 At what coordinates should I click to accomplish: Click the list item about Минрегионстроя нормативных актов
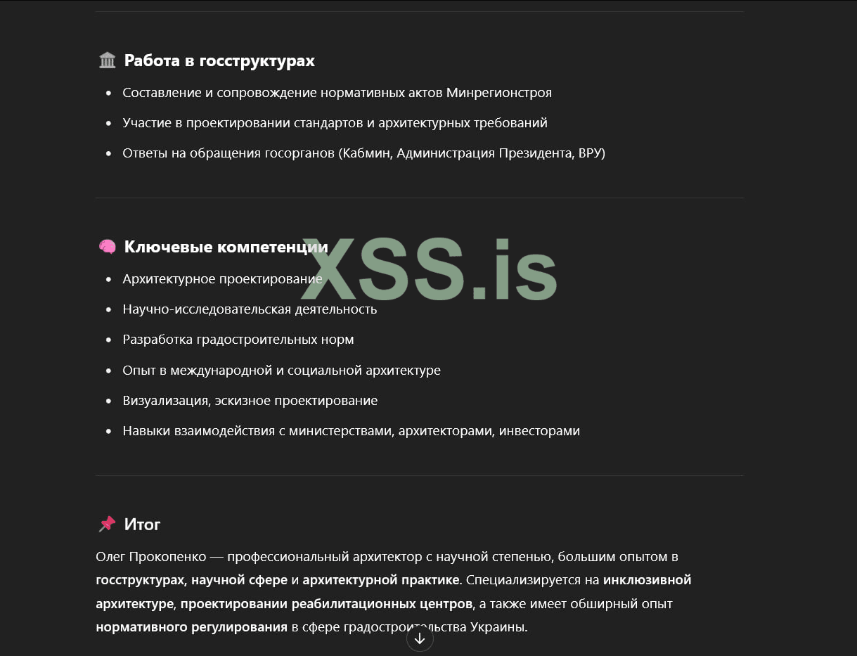pos(337,93)
